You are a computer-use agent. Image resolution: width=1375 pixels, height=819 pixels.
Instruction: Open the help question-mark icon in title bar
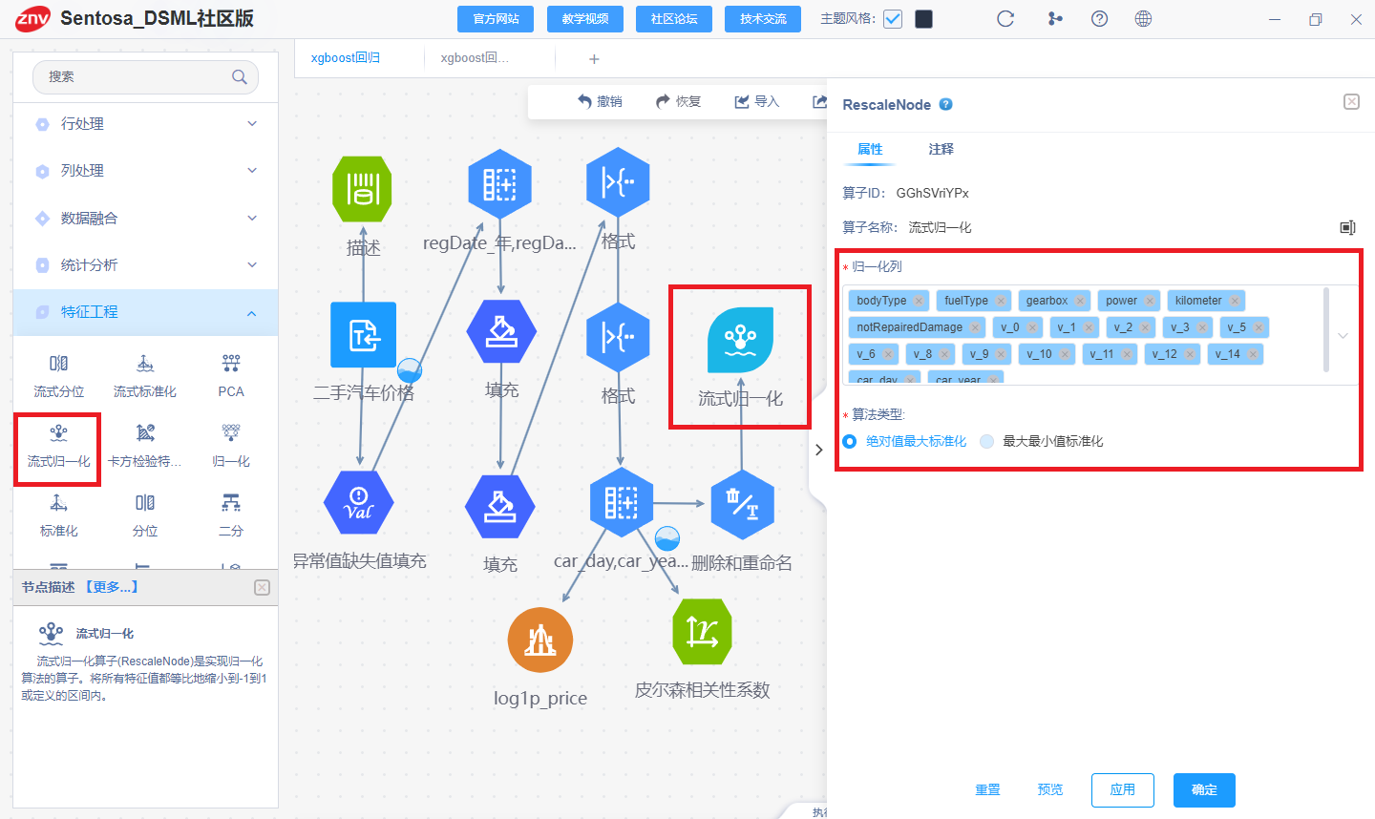(x=1099, y=19)
